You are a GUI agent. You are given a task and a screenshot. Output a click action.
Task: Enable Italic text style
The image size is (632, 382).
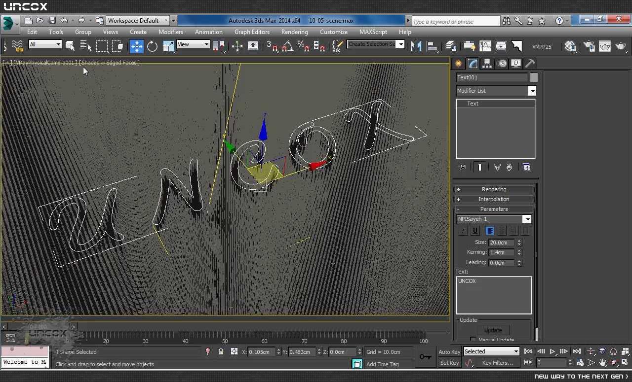(x=463, y=231)
